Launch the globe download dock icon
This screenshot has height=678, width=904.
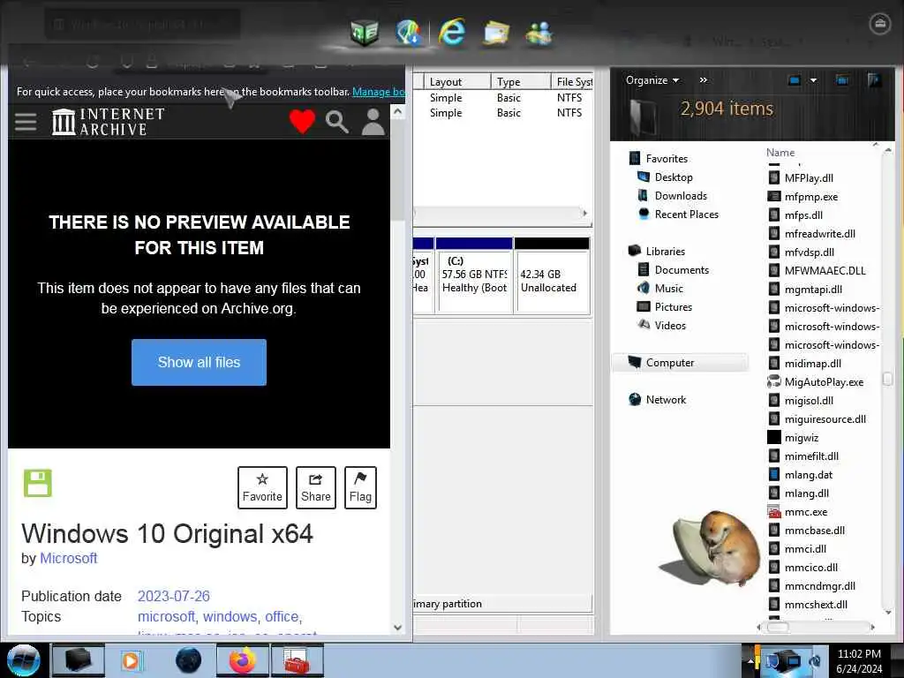tap(409, 33)
